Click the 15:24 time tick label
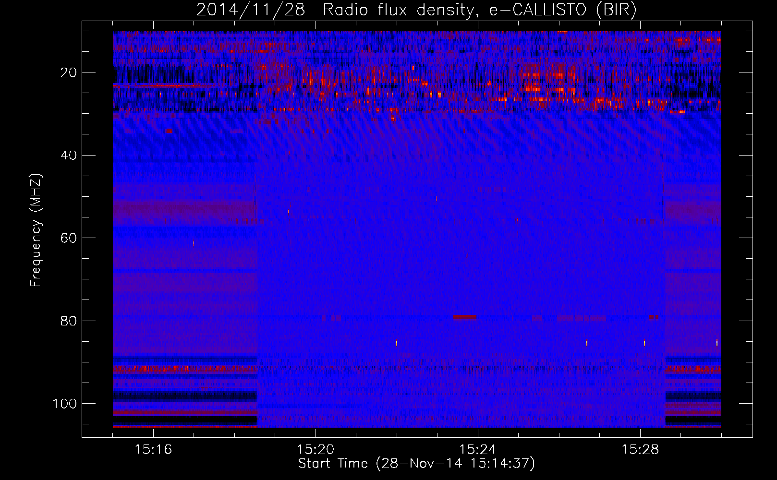The width and height of the screenshot is (777, 480). point(478,449)
